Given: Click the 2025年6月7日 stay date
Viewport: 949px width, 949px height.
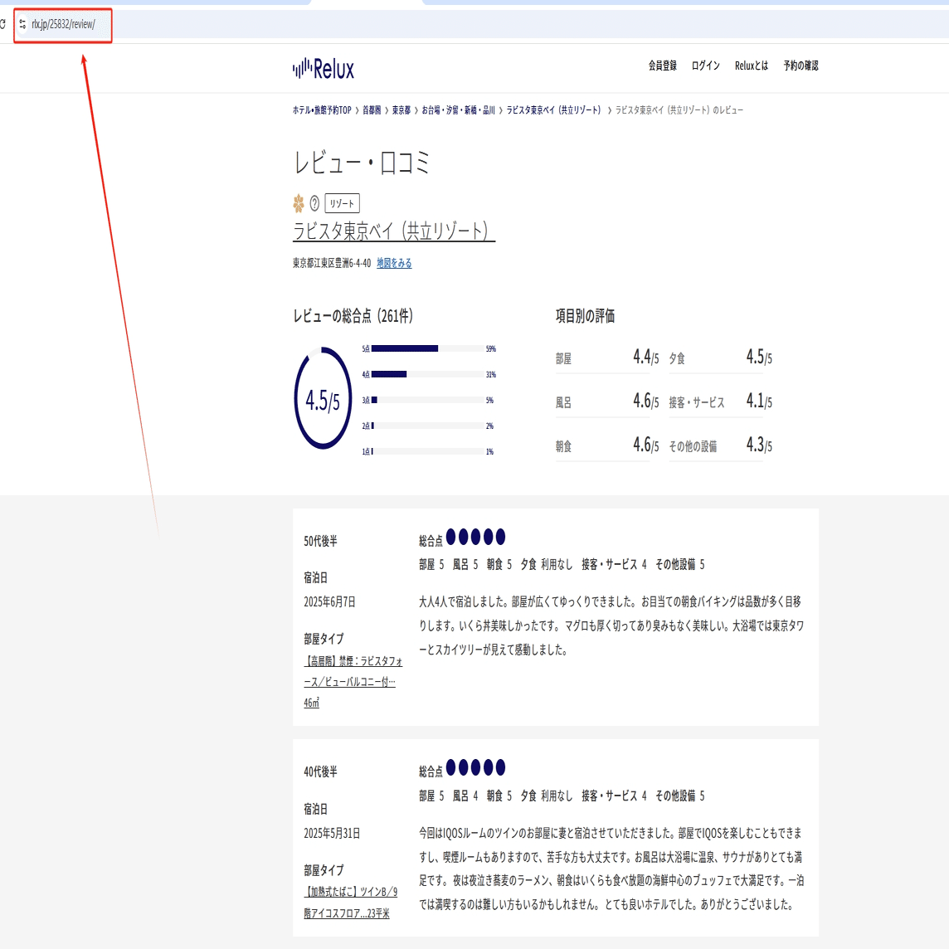Looking at the screenshot, I should pos(330,601).
